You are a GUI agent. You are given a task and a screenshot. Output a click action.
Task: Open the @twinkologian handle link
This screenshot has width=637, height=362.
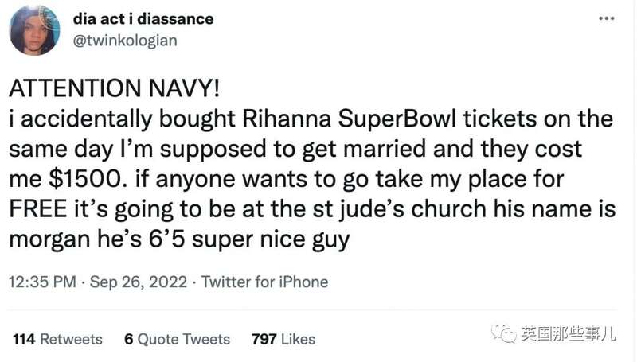(x=125, y=41)
